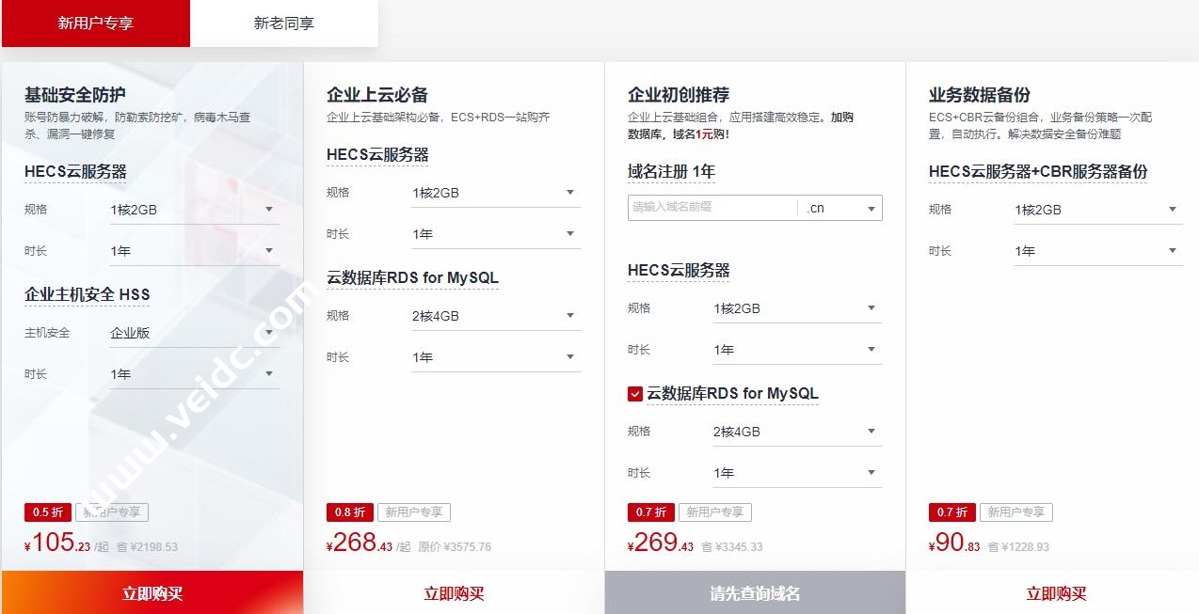The image size is (1199, 614).
Task: Click the 业务数据备份 card title
Action: 980,95
